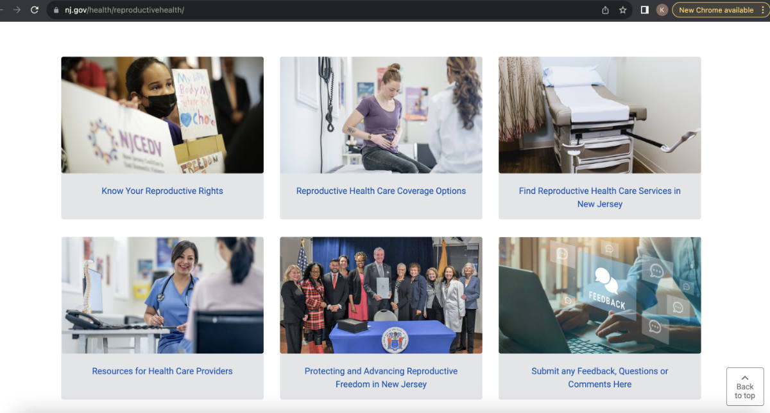This screenshot has width=770, height=413.
Task: Click the feedback laptop image thumbnail
Action: (600, 295)
